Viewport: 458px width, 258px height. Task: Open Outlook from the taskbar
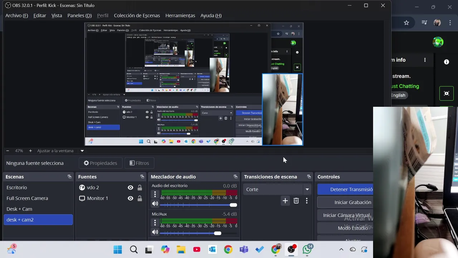coord(213,250)
